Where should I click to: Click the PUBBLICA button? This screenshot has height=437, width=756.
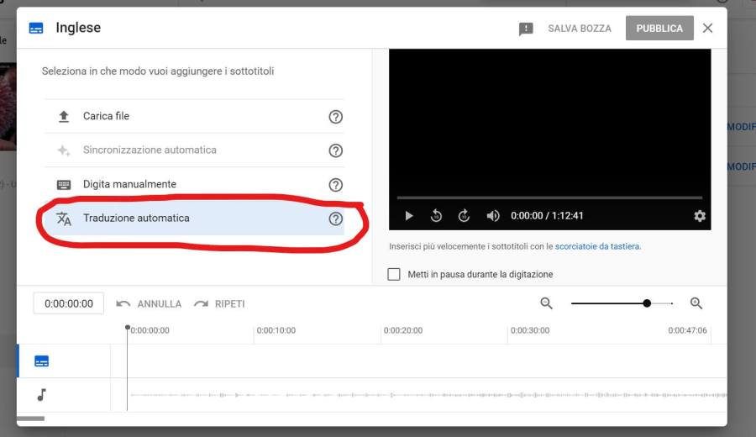coord(659,29)
